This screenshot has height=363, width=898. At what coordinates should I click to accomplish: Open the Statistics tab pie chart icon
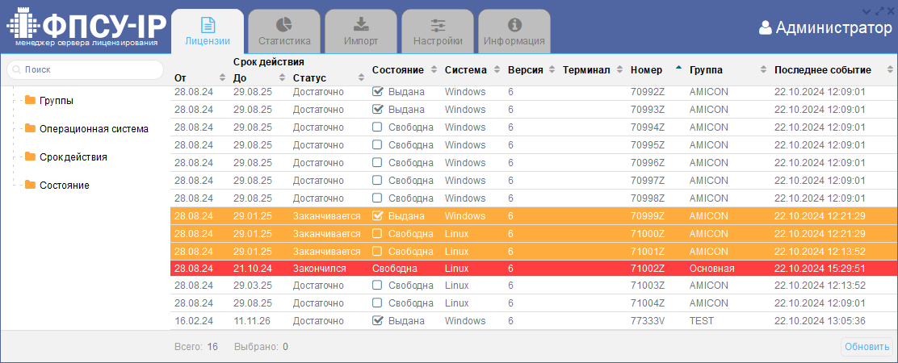point(284,25)
